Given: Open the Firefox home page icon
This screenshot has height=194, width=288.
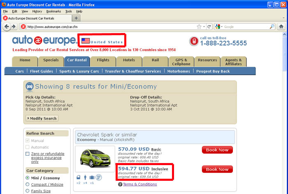Looking at the screenshot, I should click(281, 27).
